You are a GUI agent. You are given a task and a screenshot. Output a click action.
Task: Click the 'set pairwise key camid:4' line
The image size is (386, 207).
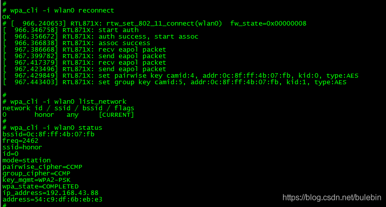(x=180, y=76)
